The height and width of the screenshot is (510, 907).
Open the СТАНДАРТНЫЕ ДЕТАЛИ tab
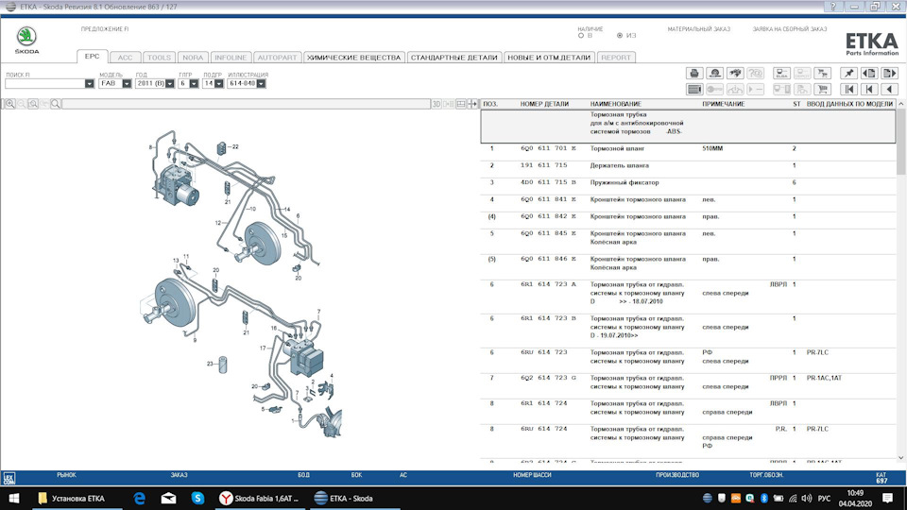(453, 58)
